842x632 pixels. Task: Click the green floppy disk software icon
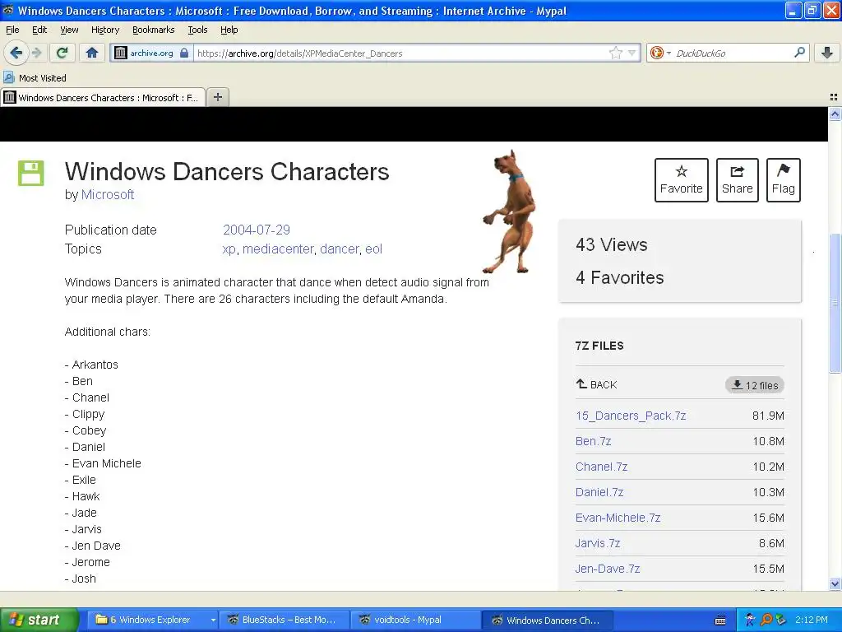tap(30, 173)
